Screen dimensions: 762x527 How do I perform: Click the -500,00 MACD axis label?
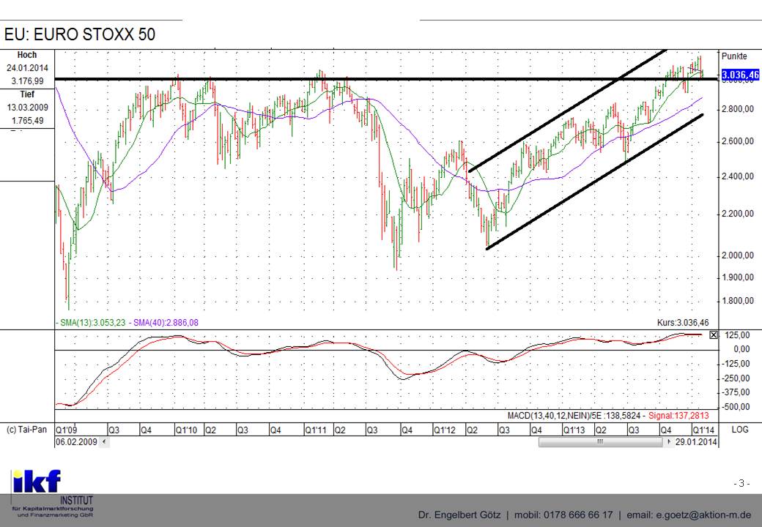point(737,407)
